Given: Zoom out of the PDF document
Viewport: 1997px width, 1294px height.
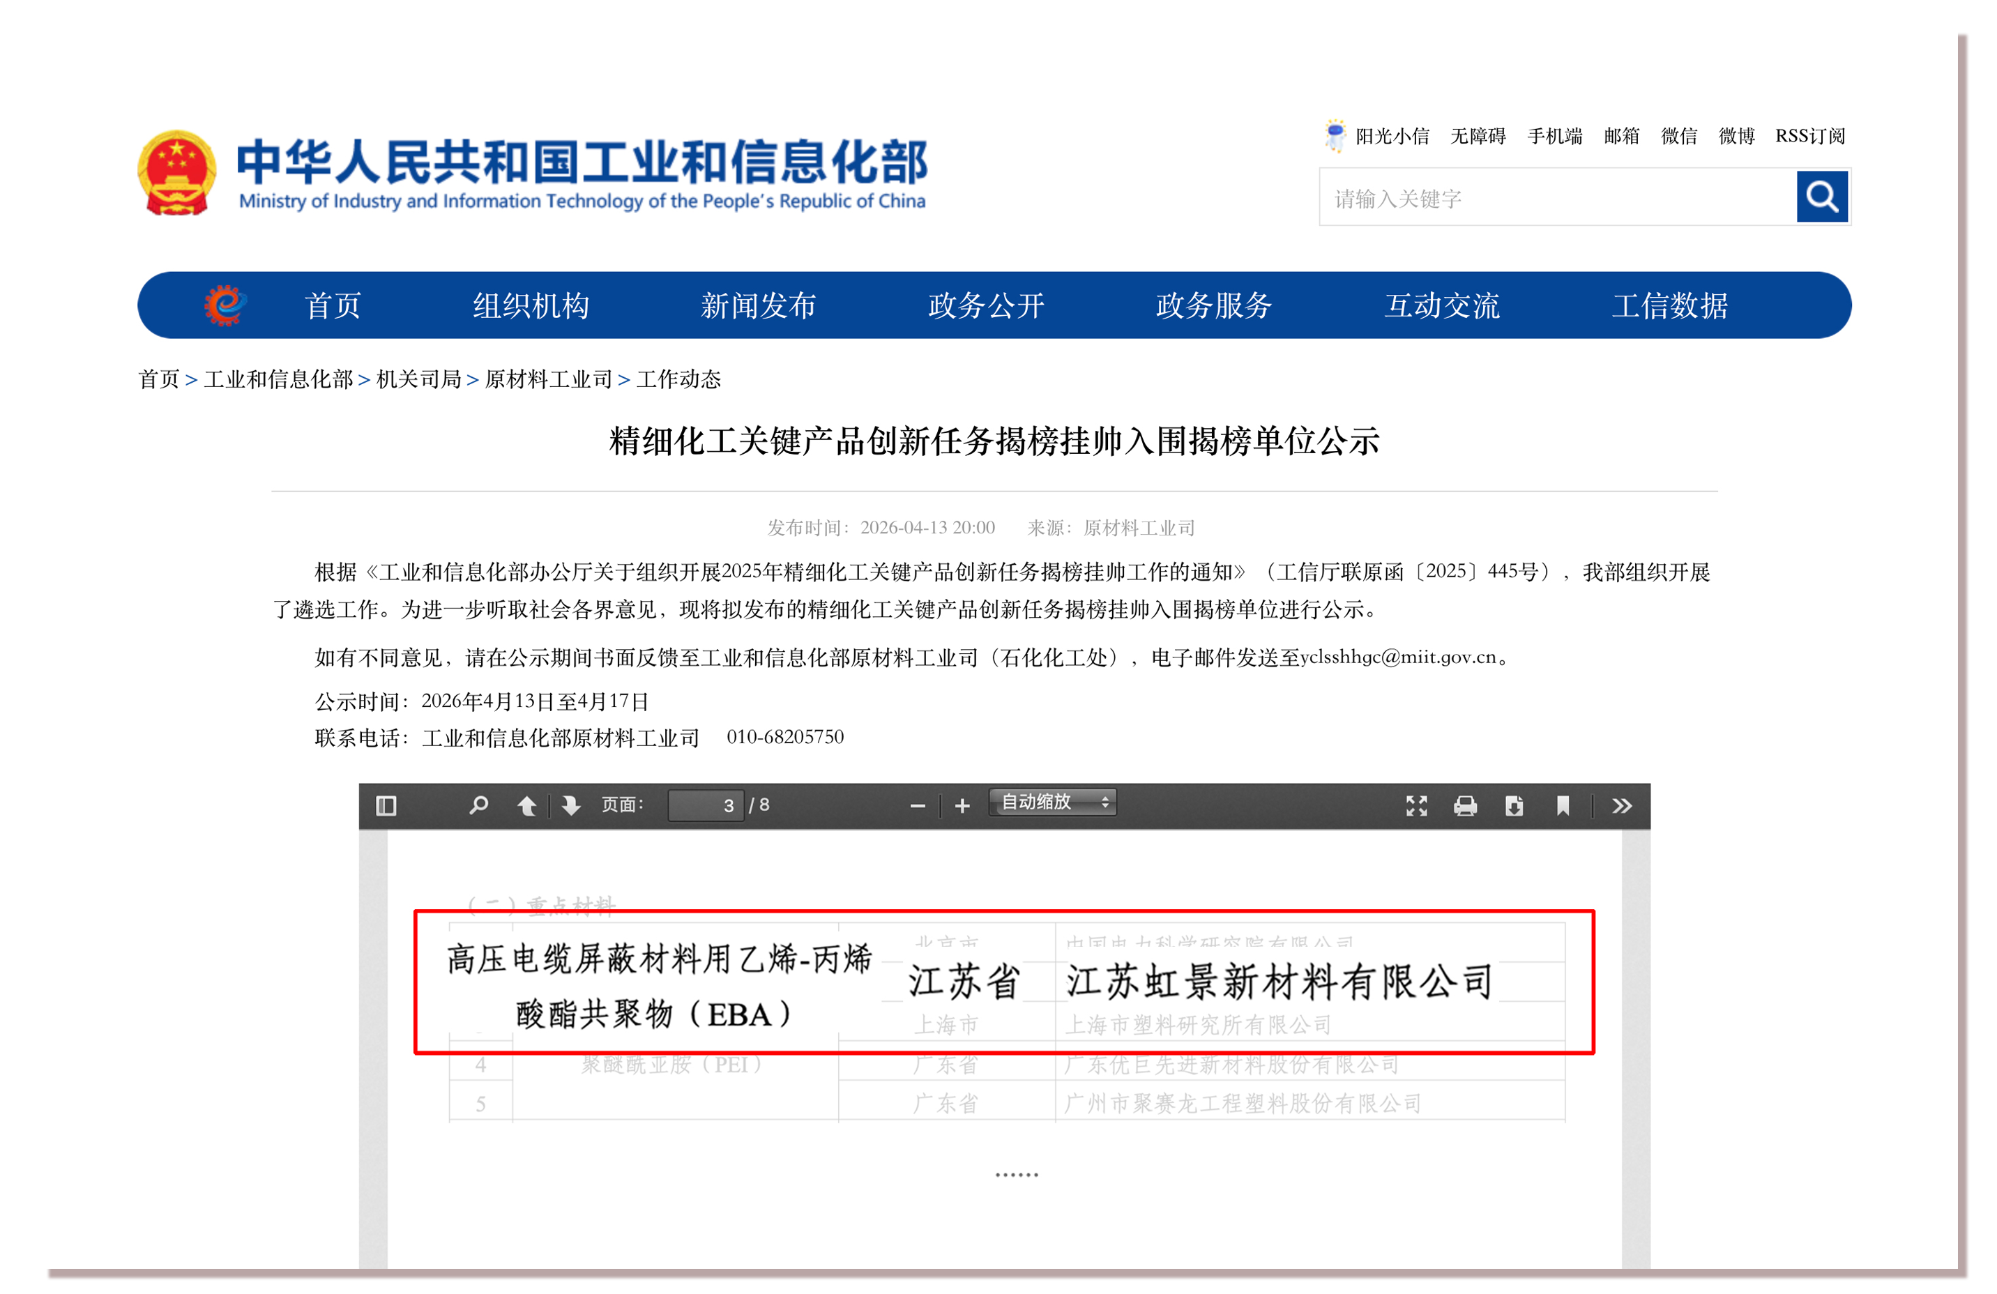Looking at the screenshot, I should 917,805.
